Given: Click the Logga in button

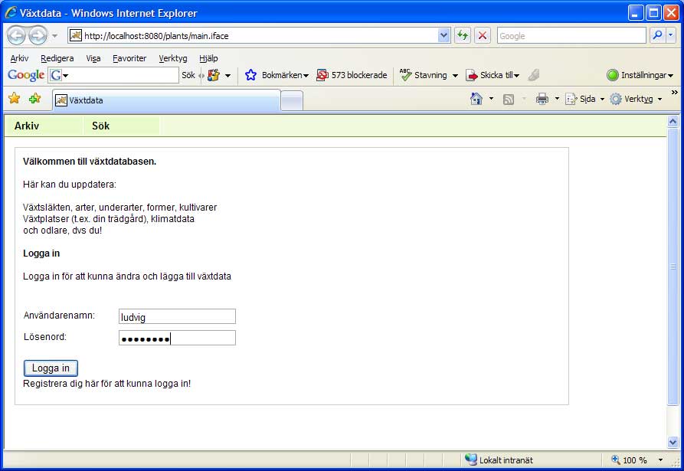Looking at the screenshot, I should point(51,368).
